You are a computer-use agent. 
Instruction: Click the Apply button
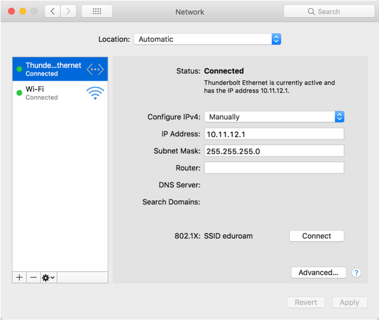(x=349, y=302)
